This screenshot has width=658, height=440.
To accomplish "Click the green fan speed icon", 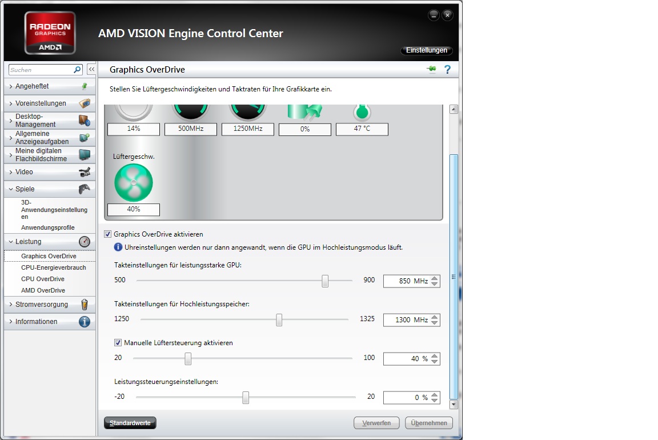I will [x=134, y=183].
